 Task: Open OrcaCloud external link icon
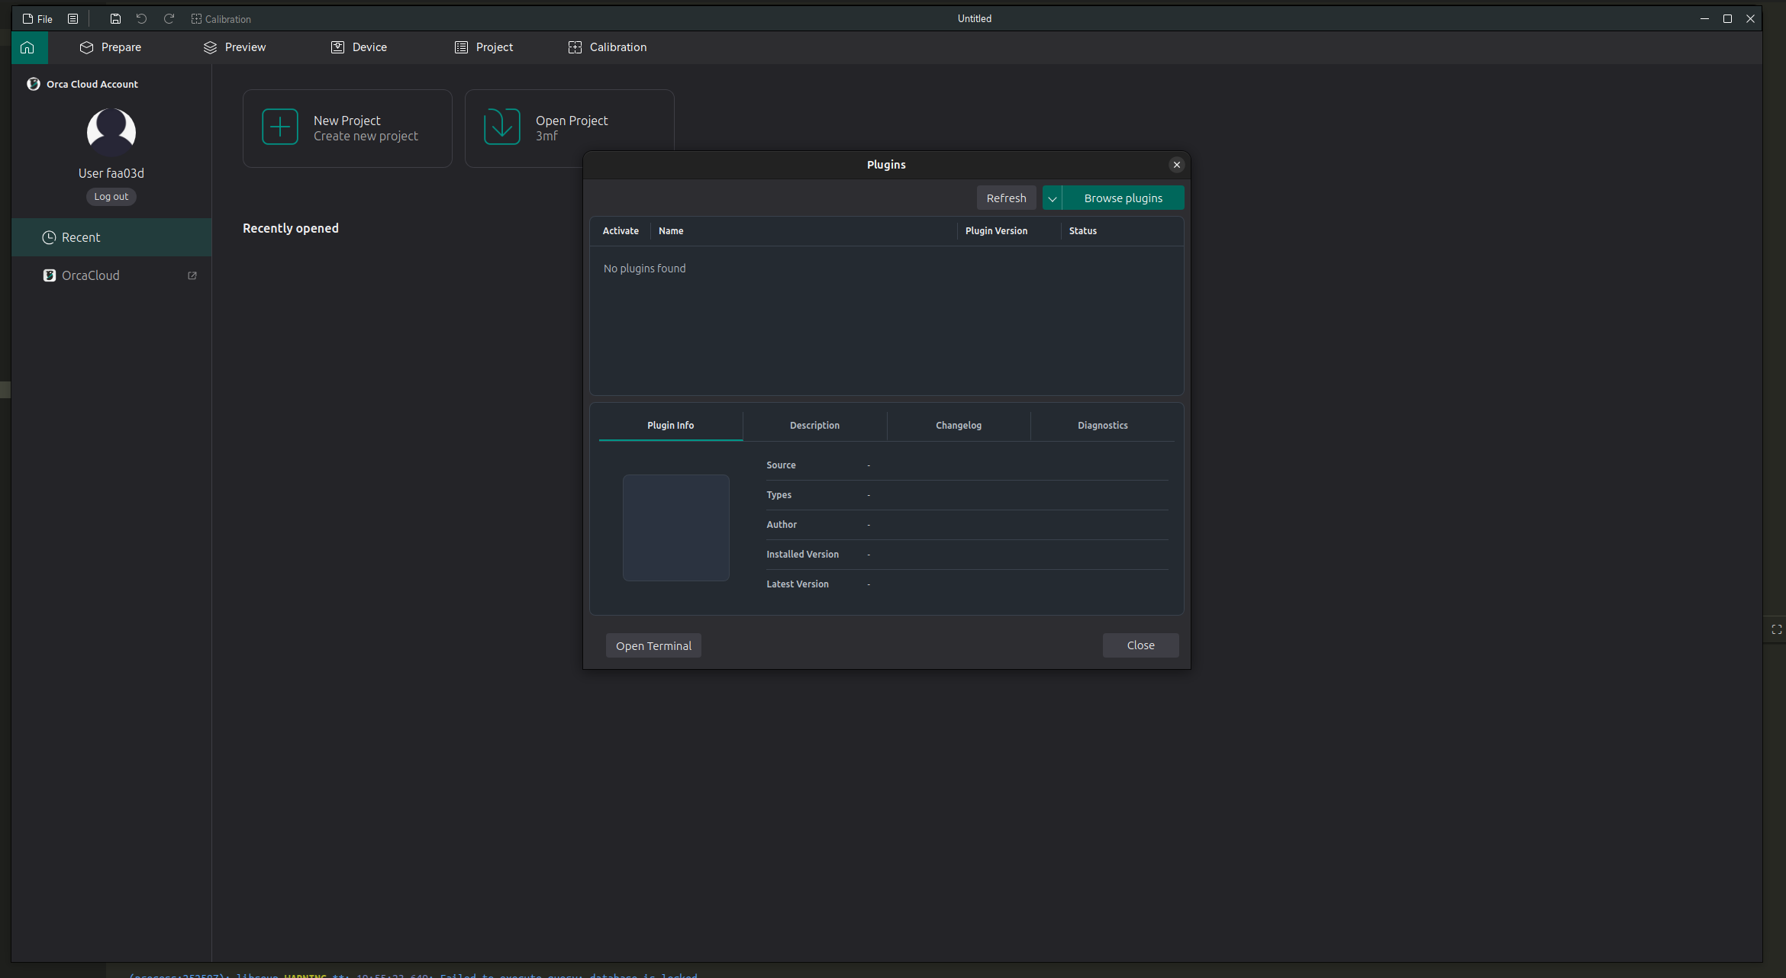[192, 276]
